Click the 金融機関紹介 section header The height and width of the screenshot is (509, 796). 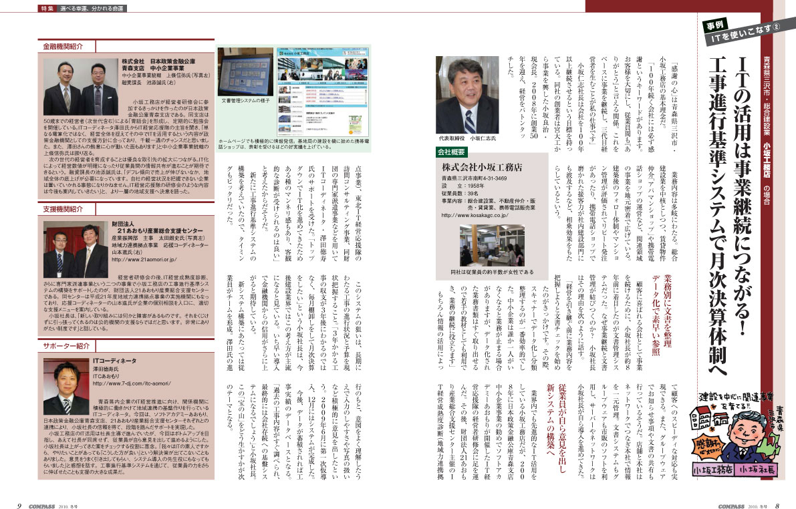click(62, 46)
